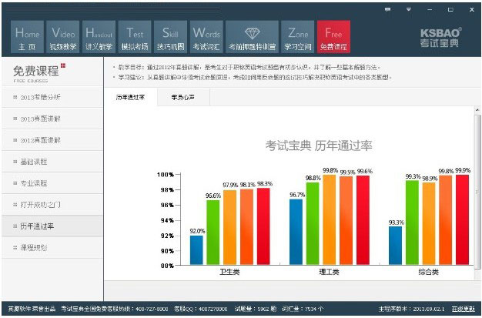This screenshot has width=482, height=318.
Task: Click the 词汇量 count in status bar
Action: click(303, 309)
